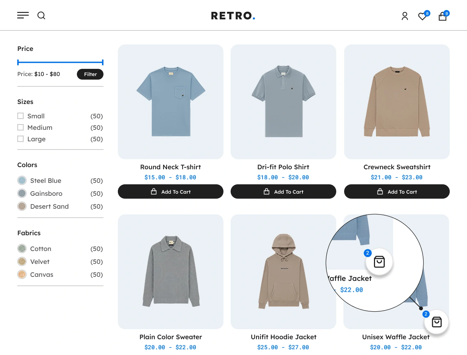Viewport: 467px width, 355px height.
Task: Click the $25.00 - $27.00 price text
Action: click(283, 347)
